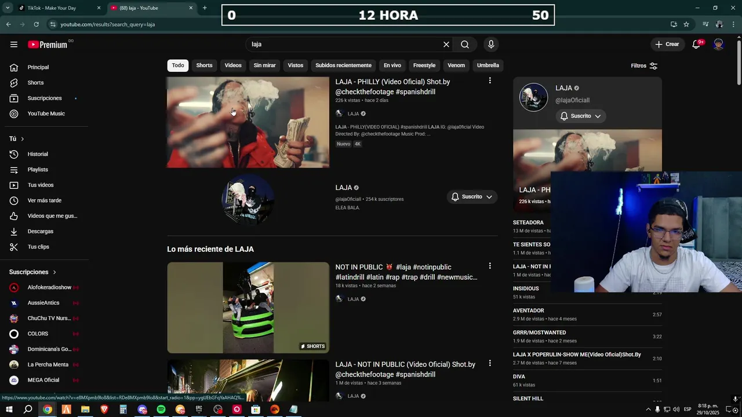Viewport: 742px width, 417px height.
Task: Click the LAJA - PHILLY video title
Action: click(x=392, y=87)
